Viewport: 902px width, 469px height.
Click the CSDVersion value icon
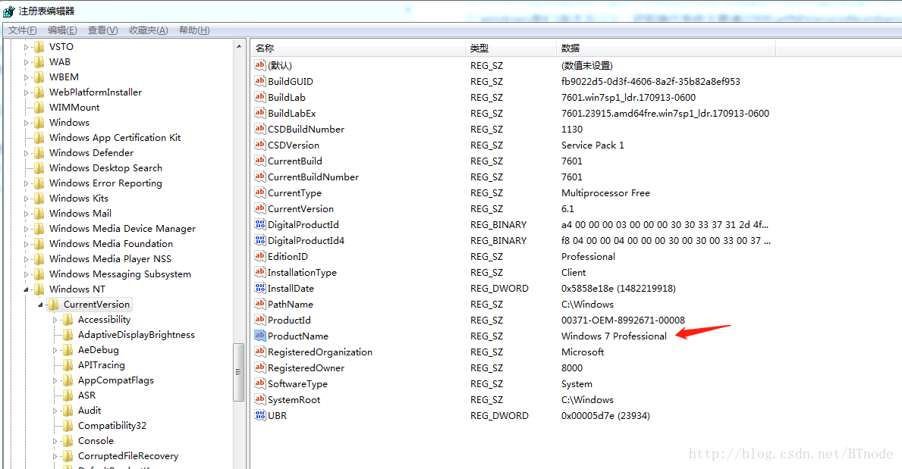pos(260,145)
